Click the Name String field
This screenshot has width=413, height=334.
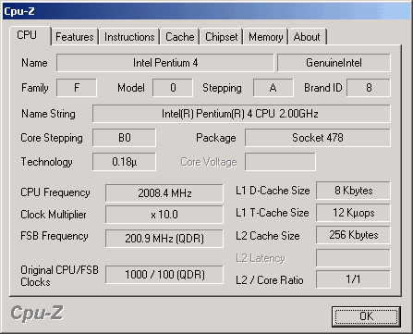pyautogui.click(x=241, y=114)
